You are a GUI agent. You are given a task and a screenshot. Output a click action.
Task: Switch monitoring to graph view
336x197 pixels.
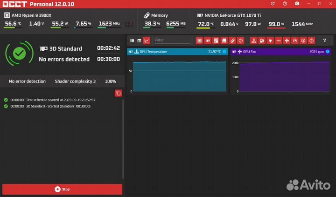[x=147, y=41]
